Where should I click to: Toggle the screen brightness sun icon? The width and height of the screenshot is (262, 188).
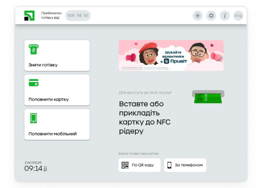point(198,16)
